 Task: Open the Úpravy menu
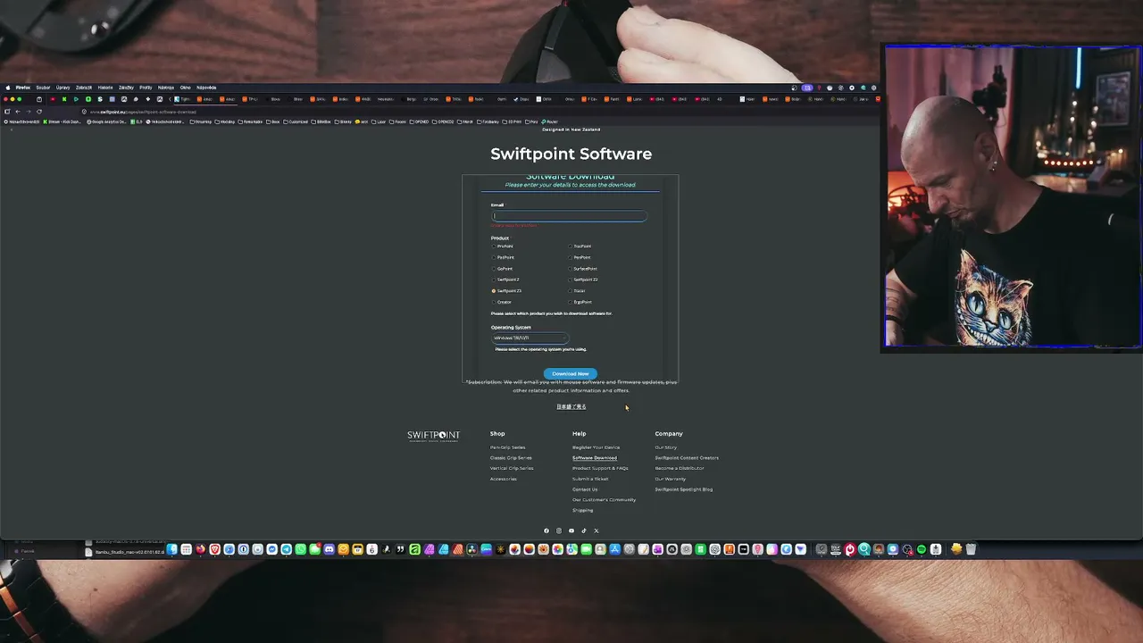pos(63,88)
